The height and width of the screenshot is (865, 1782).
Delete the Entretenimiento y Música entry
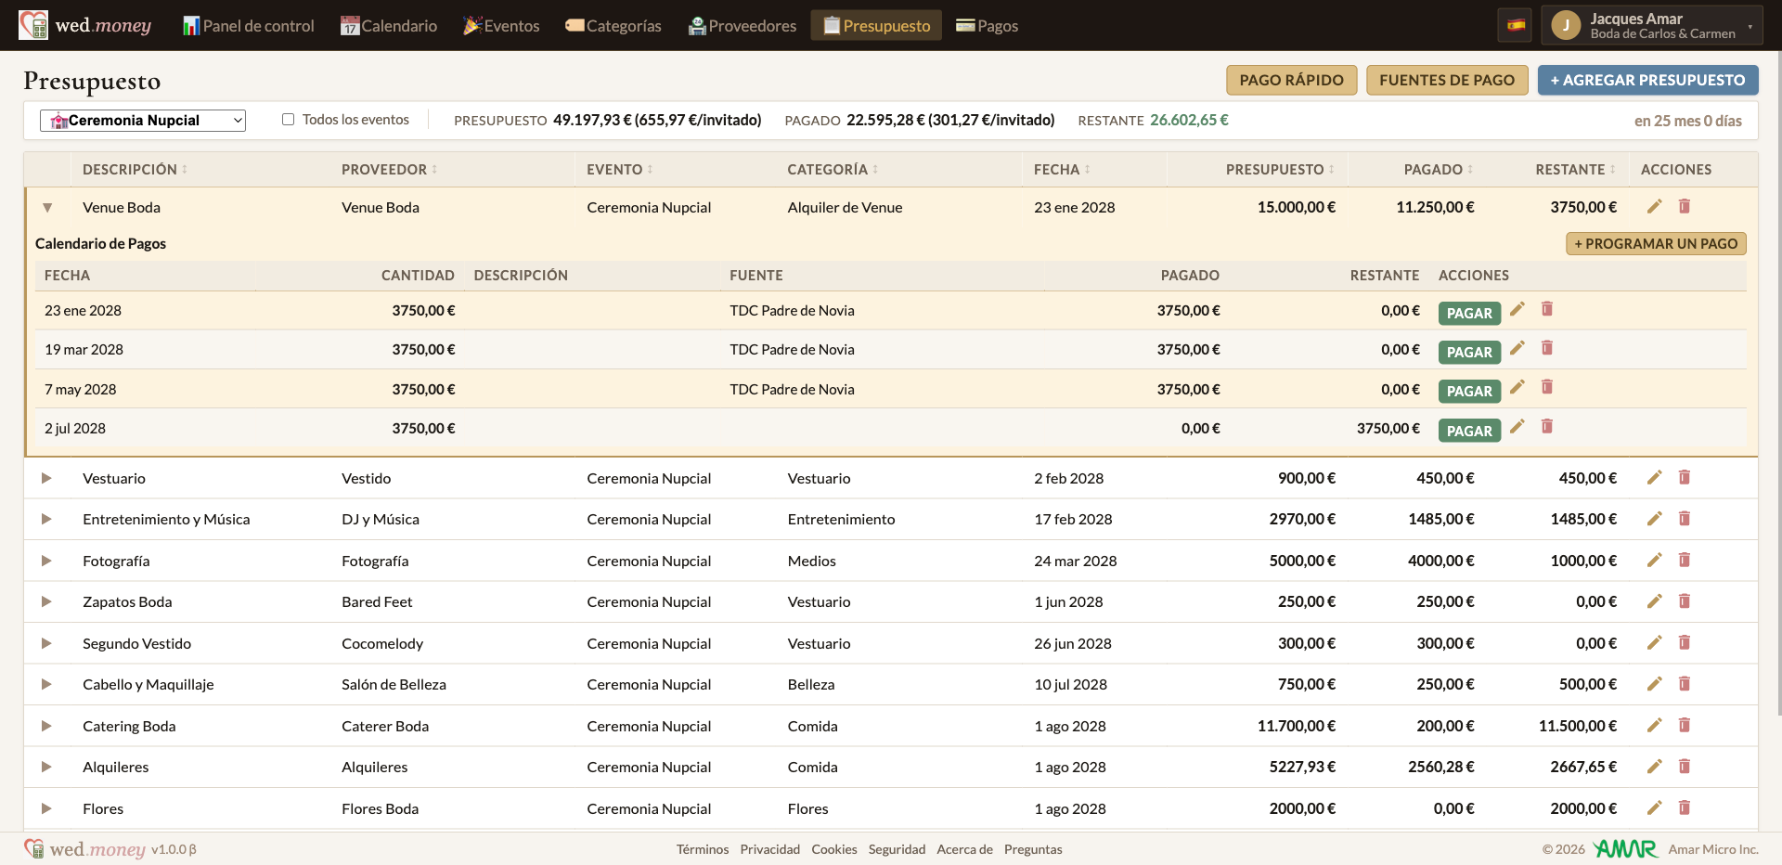pyautogui.click(x=1685, y=519)
